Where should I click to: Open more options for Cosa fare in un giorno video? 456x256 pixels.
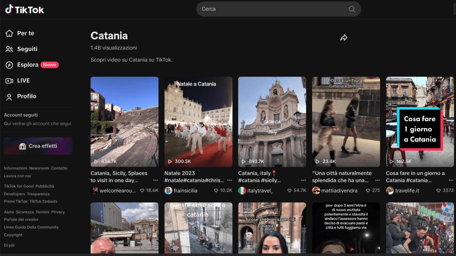tap(451, 180)
